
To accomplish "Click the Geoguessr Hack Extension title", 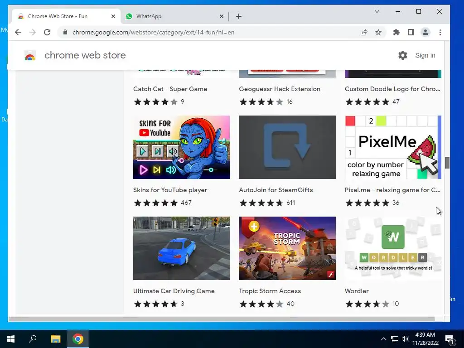I will [x=280, y=89].
